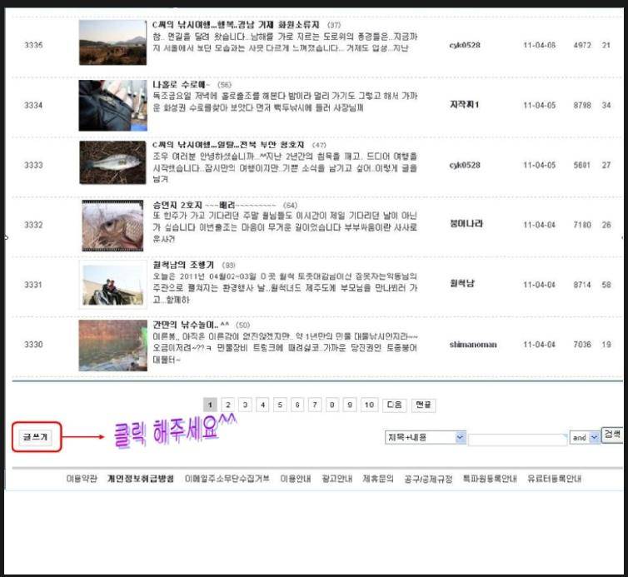Screen dimensions: 628x577
Task: Click view count 7036 on post 3330
Action: (582, 345)
